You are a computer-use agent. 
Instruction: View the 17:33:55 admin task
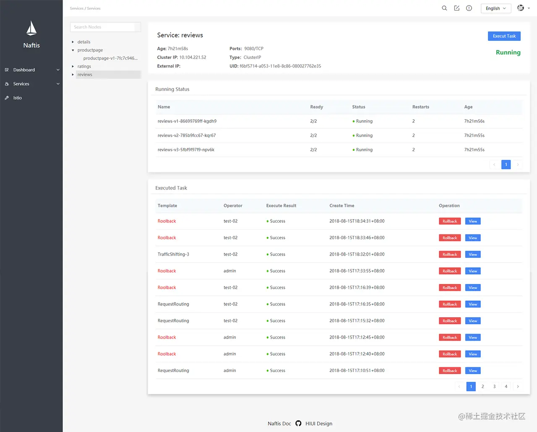coord(473,271)
